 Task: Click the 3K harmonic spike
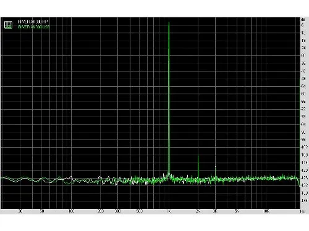(216, 171)
